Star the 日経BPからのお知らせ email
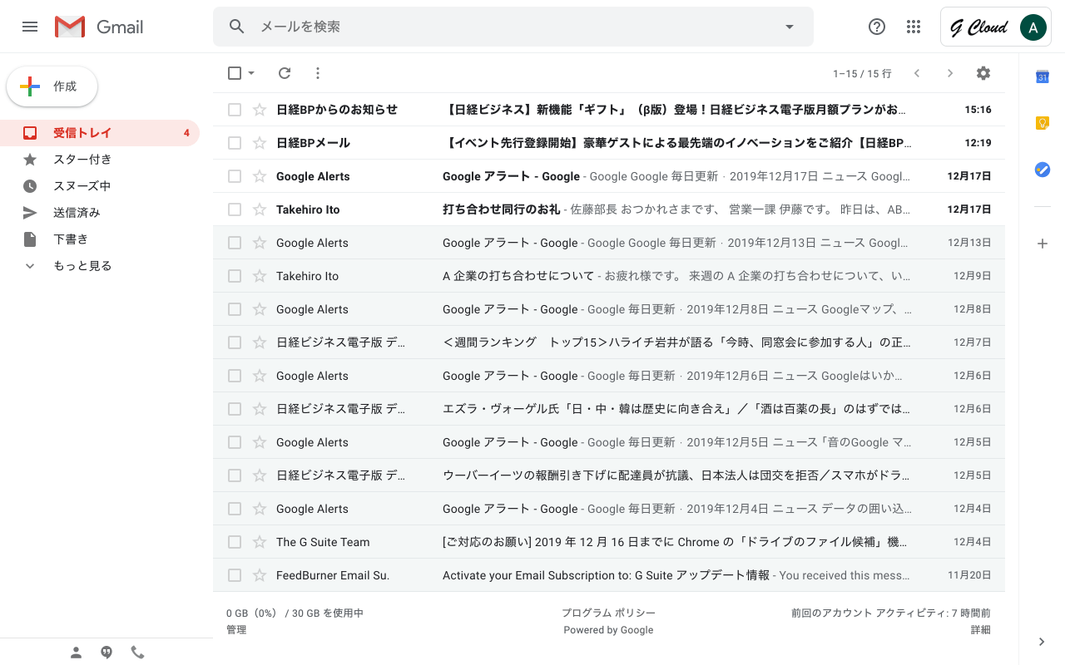This screenshot has width=1065, height=665. coord(260,110)
